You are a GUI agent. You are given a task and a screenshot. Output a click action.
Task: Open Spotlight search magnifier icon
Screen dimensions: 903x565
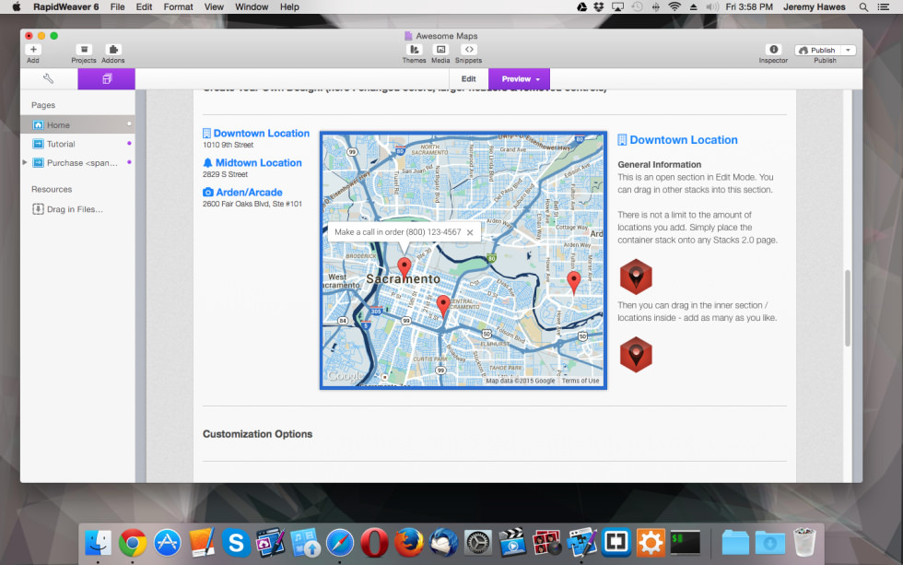click(864, 6)
